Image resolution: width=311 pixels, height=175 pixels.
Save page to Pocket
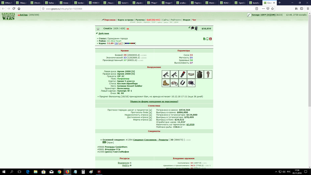coord(268,8)
